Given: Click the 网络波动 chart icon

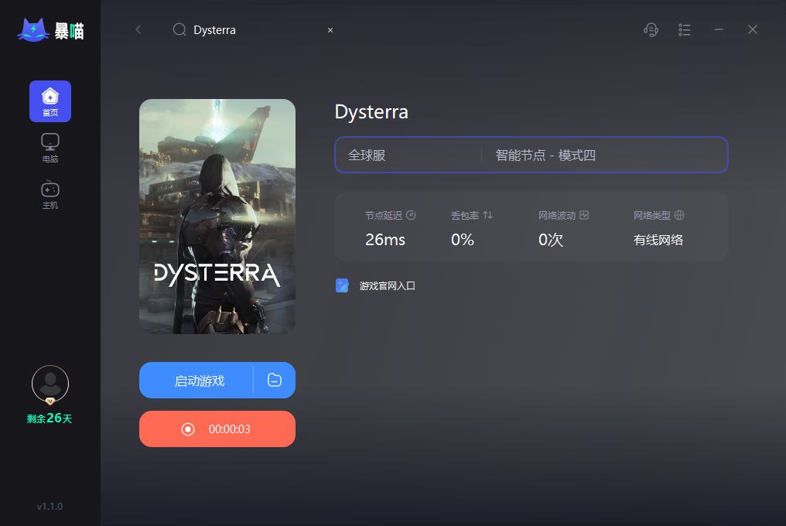Looking at the screenshot, I should (x=584, y=215).
